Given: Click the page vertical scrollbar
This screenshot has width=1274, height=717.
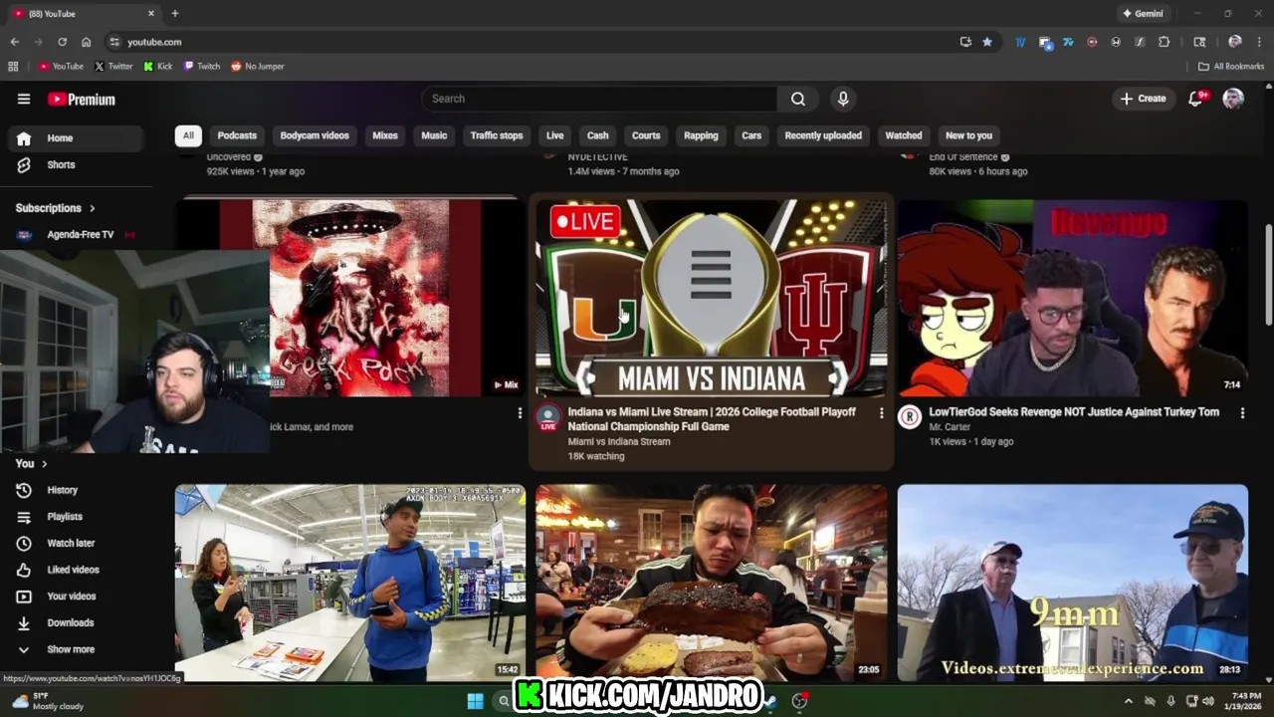Looking at the screenshot, I should click(1268, 274).
